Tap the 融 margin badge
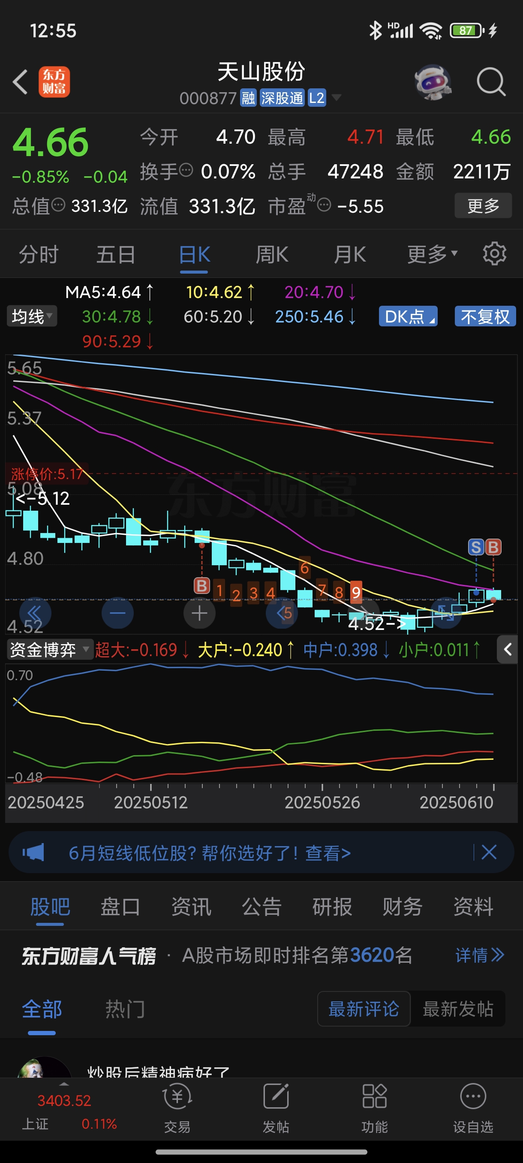The width and height of the screenshot is (523, 1163). (x=248, y=97)
